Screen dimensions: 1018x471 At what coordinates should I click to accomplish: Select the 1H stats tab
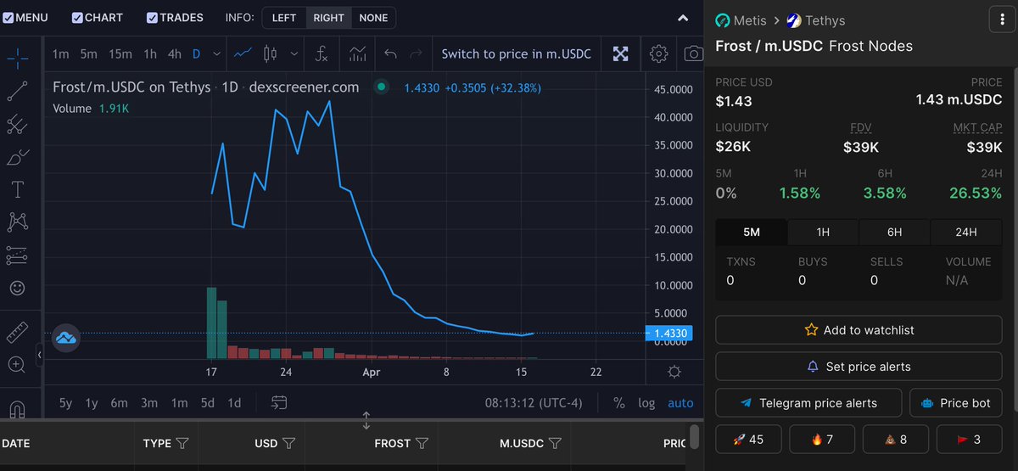pos(823,232)
